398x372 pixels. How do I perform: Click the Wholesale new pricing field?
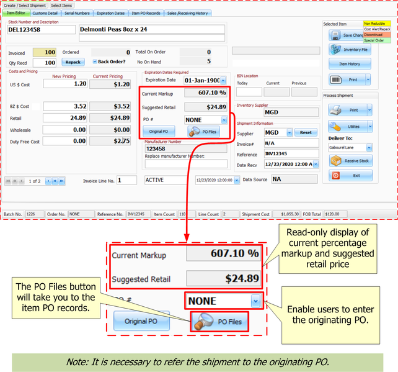64,130
